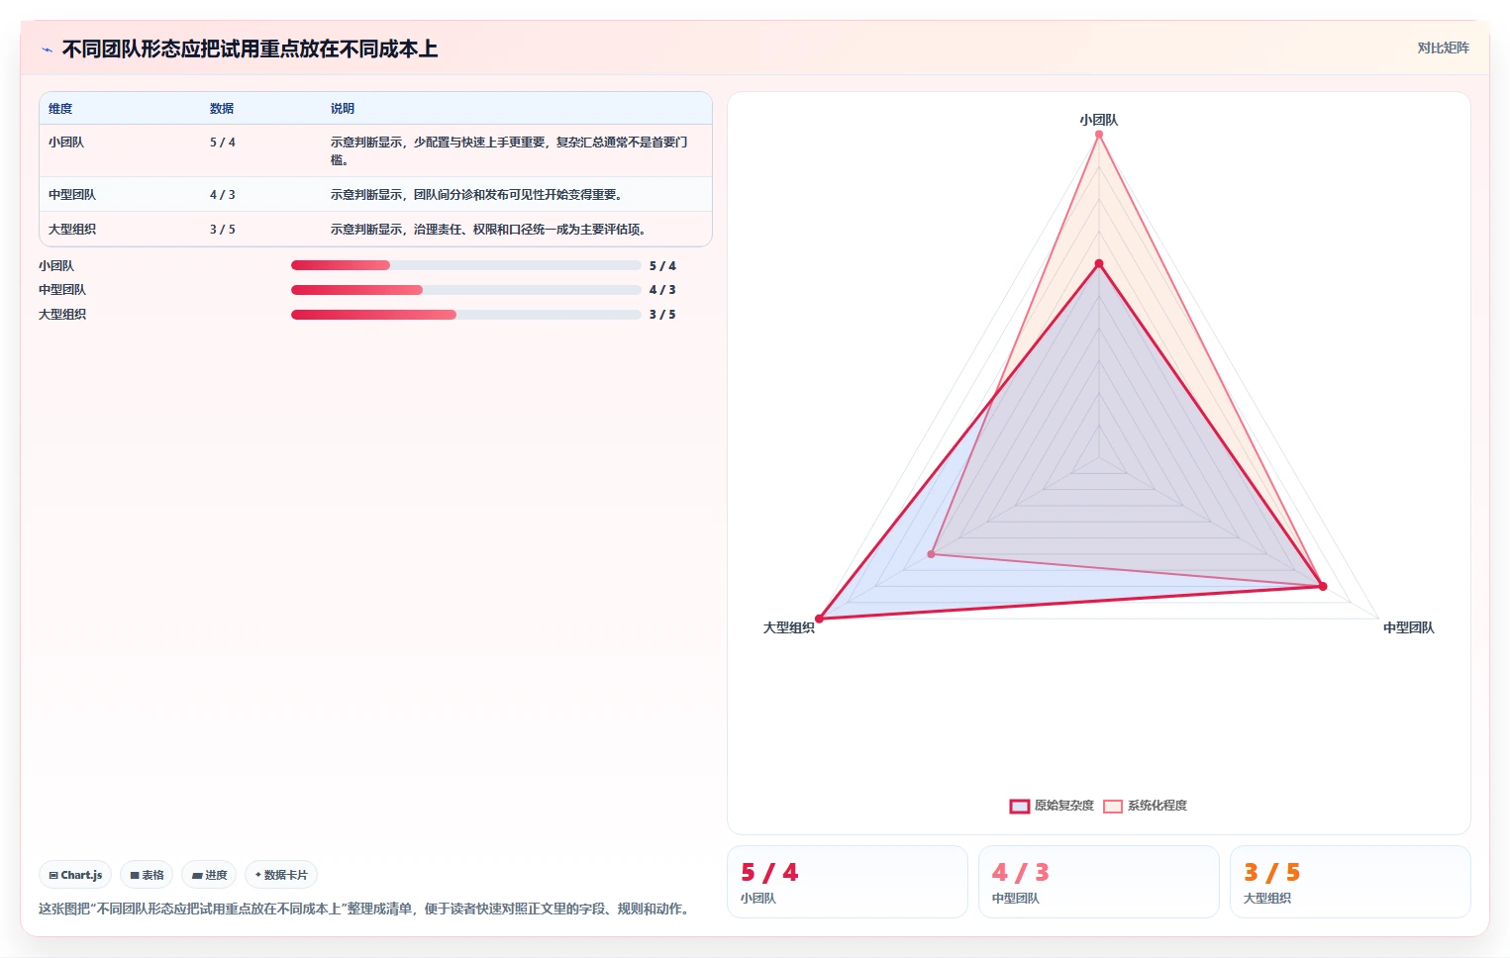Select the 大型组织 table row cell
The height and width of the screenshot is (958, 1510).
[x=72, y=230]
